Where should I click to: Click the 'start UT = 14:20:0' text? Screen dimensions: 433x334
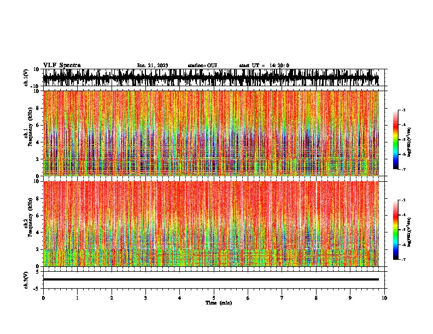coord(264,65)
